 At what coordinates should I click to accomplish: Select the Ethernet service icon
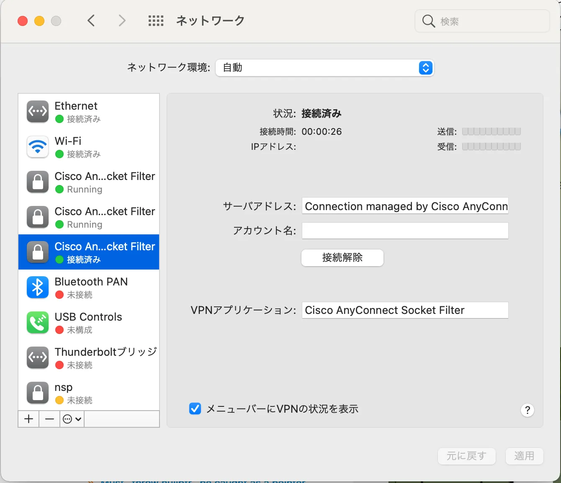coord(38,111)
